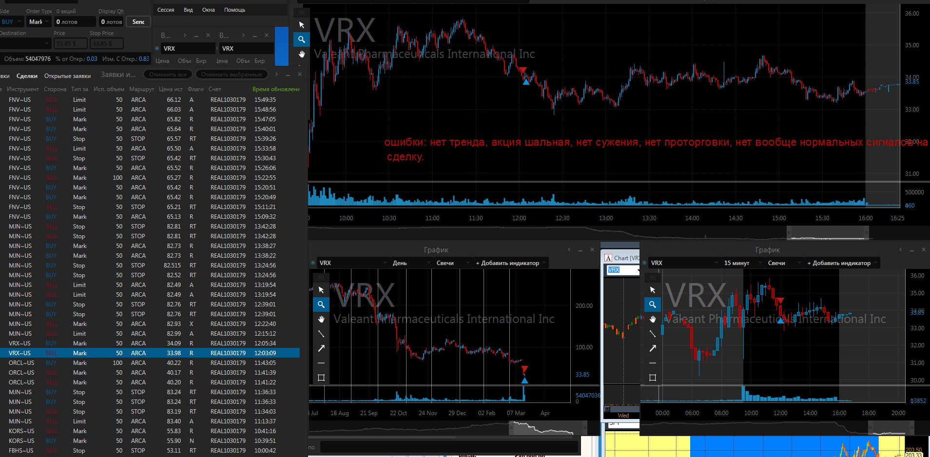
Task: Switch to the Открытые заявки tab
Action: click(67, 76)
